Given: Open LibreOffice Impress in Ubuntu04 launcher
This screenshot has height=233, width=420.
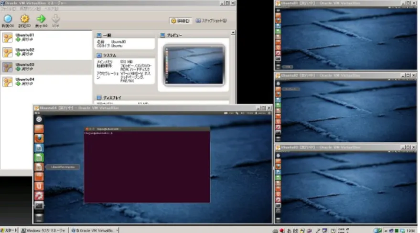Looking at the screenshot, I should (39, 167).
